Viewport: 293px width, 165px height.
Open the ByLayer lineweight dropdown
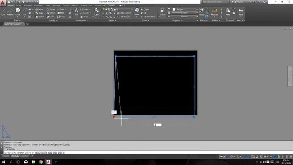[x=184, y=13]
